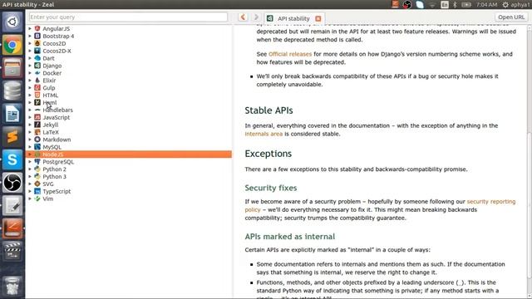Expand the HTML tree node

(x=30, y=96)
